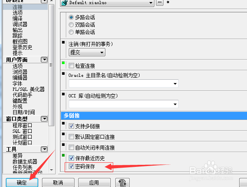Open the Oracle 主目录名 dropdown
The width and height of the screenshot is (247, 187).
[x=123, y=83]
